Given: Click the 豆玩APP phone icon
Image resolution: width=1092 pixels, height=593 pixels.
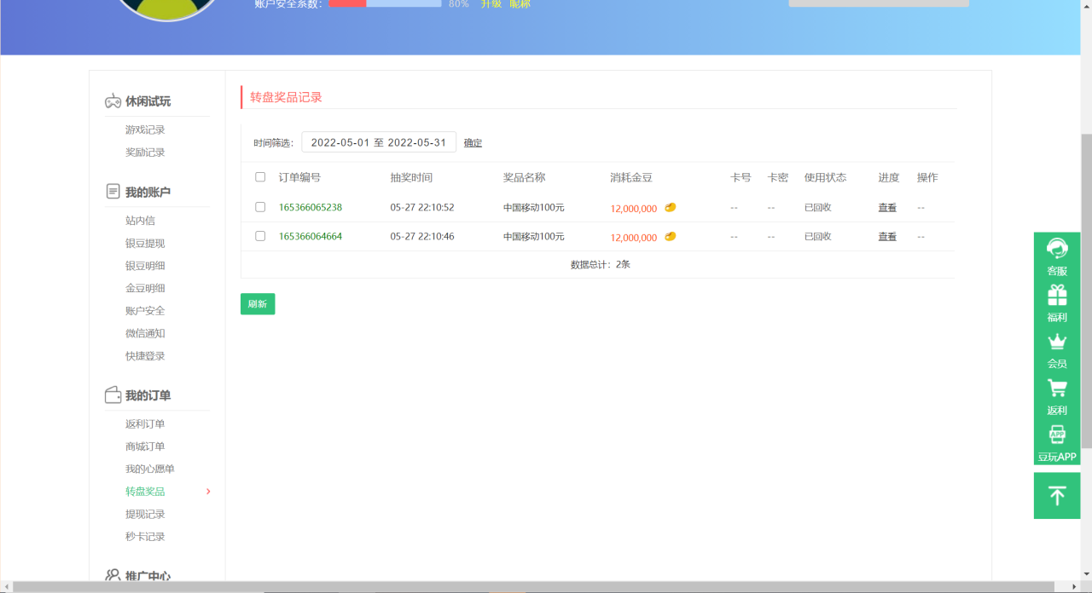Looking at the screenshot, I should (1057, 435).
